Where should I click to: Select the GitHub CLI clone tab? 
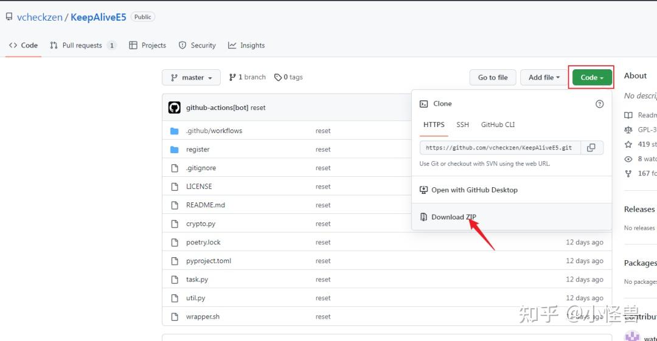[498, 125]
